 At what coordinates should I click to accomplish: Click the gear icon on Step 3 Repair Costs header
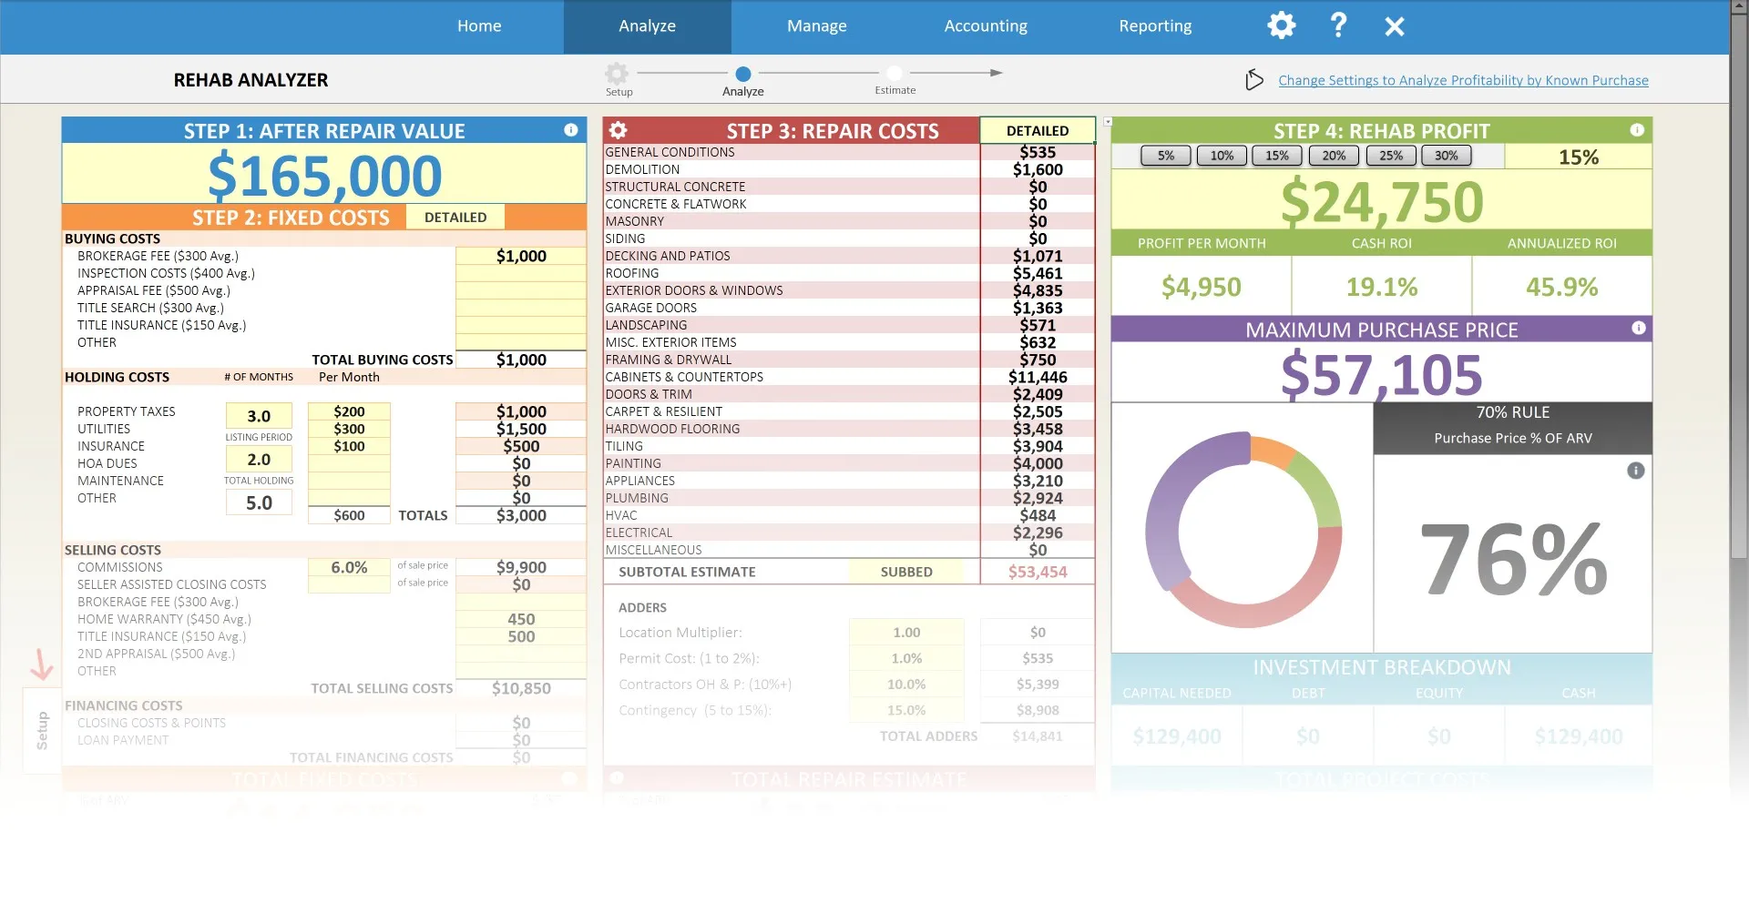[618, 130]
